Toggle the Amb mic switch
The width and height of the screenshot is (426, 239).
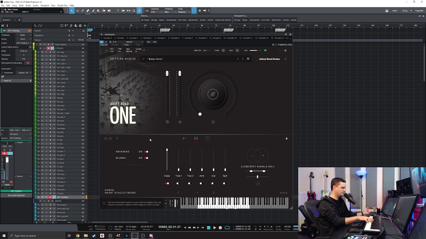202,183
